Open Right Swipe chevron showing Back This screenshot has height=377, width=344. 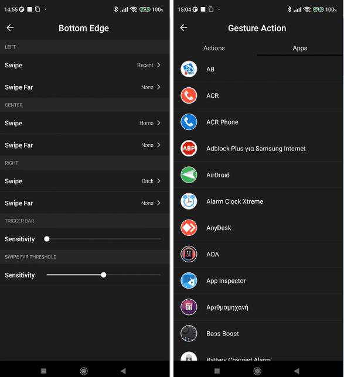(159, 181)
